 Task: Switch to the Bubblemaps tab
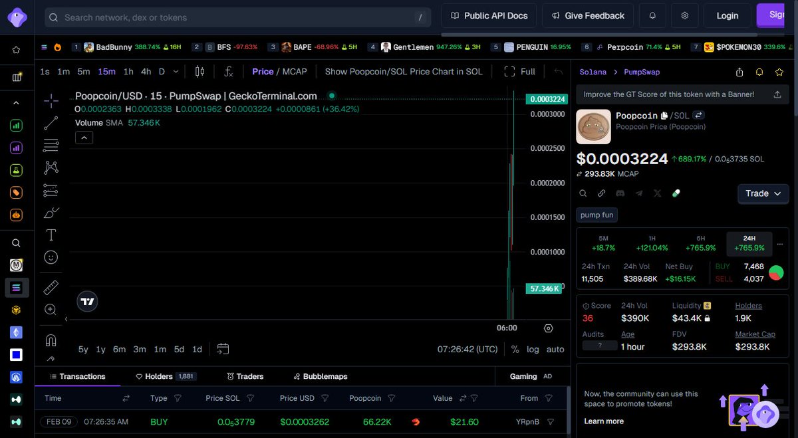coord(320,376)
